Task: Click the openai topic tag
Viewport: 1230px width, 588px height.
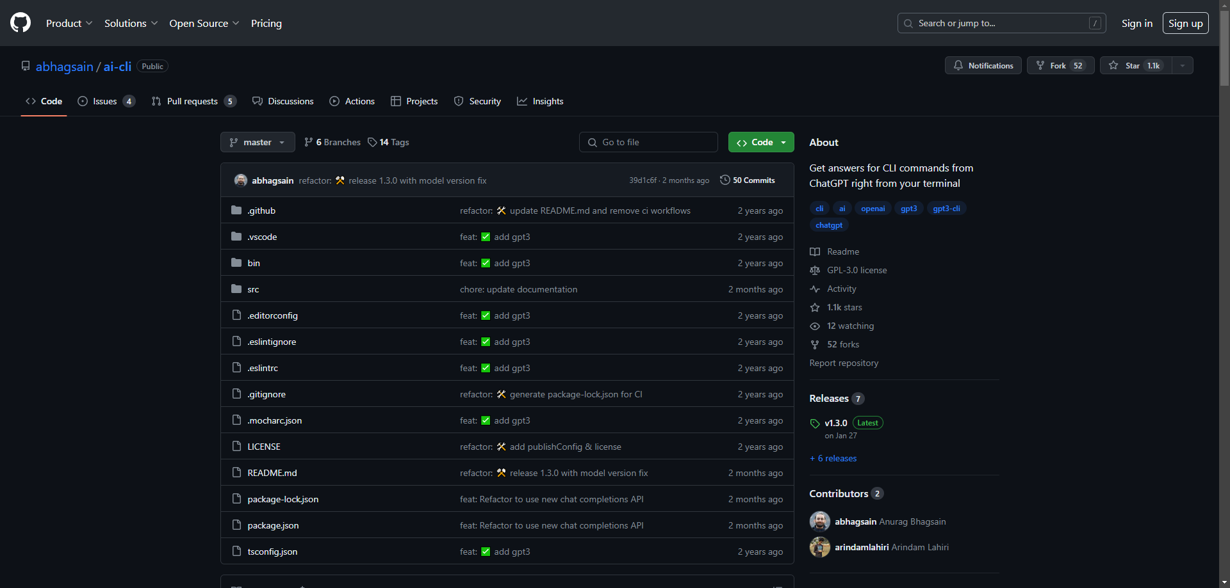Action: 873,209
